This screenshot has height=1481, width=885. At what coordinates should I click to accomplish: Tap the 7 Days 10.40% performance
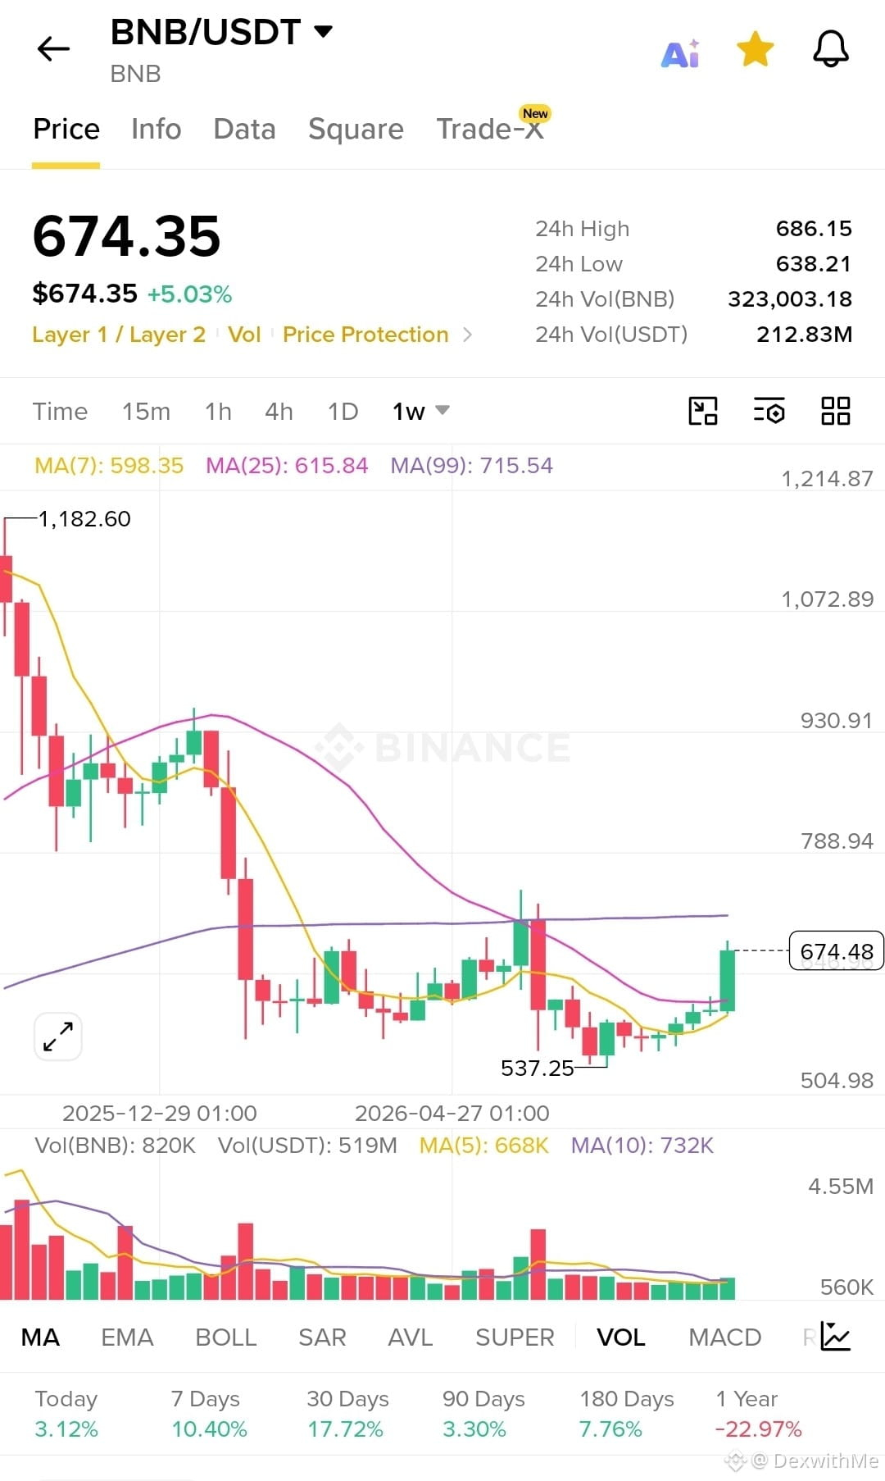coord(209,1414)
